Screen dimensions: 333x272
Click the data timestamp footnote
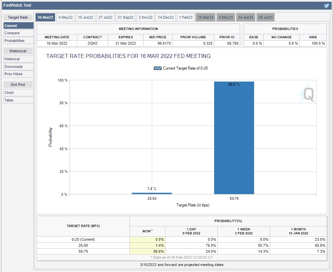[x=182, y=258]
